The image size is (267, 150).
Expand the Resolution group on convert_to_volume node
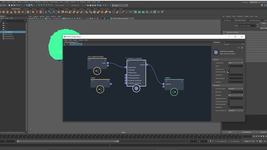128,72
